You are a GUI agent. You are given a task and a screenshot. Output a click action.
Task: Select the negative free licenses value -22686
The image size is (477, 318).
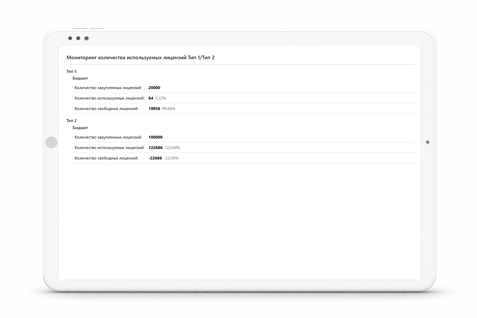click(155, 158)
